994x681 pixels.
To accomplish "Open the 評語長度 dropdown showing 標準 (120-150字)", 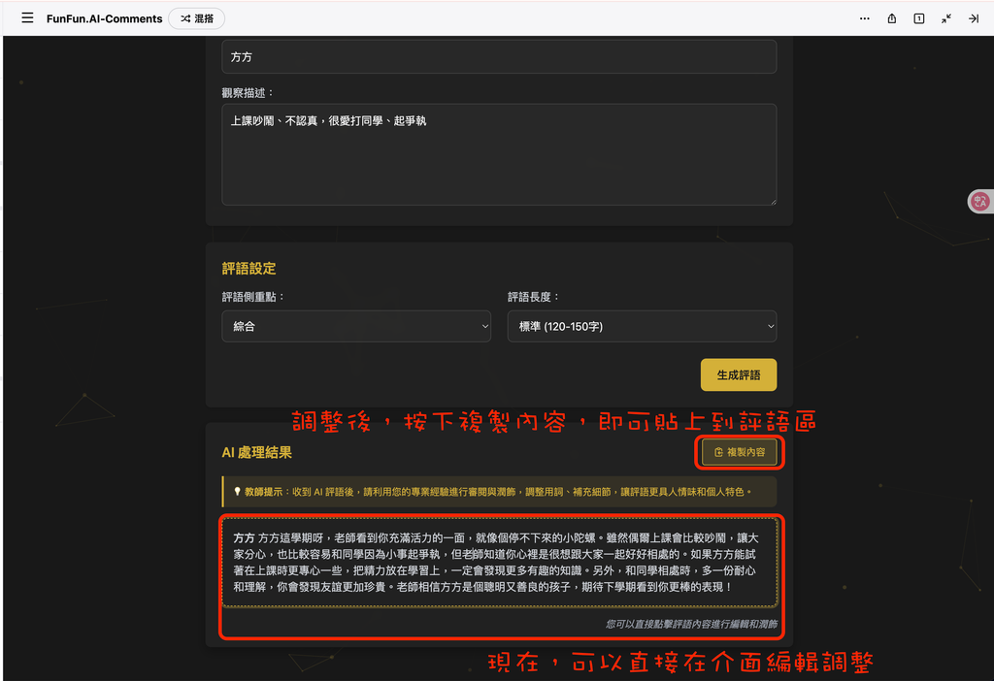I will (642, 326).
